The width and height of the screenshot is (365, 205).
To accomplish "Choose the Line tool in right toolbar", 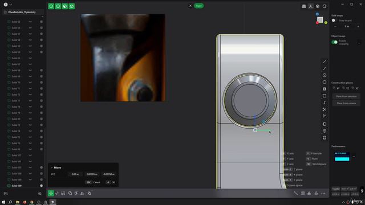I will pos(325,61).
